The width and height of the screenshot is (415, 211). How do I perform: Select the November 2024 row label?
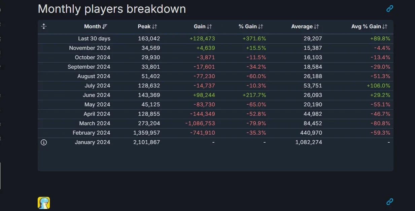(x=90, y=48)
